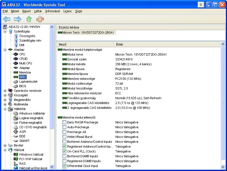Collapse the Alaplap top-level tree node
This screenshot has width=227, height=171.
coord(5,50)
